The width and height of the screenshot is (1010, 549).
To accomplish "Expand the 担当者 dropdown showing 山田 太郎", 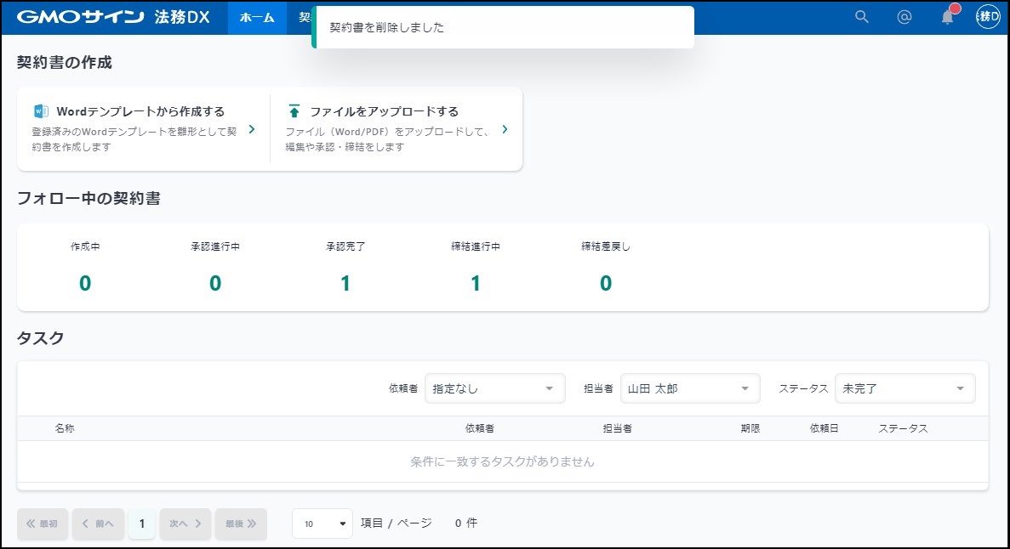I will click(x=689, y=388).
